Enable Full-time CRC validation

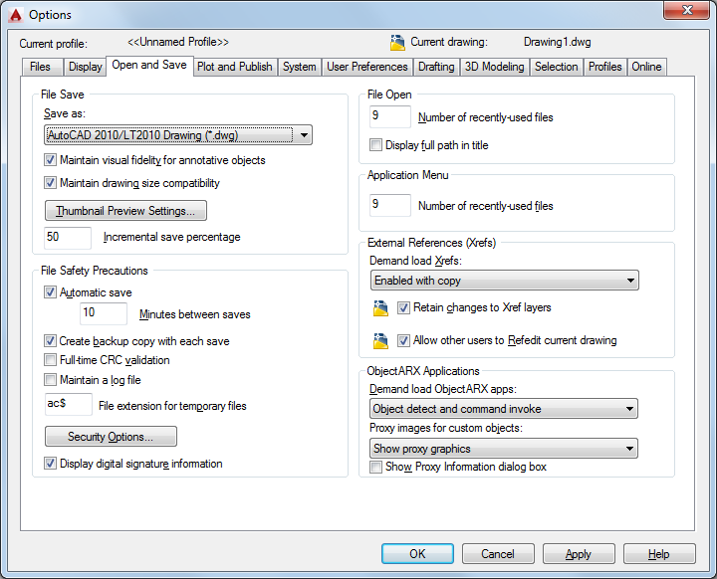[50, 360]
